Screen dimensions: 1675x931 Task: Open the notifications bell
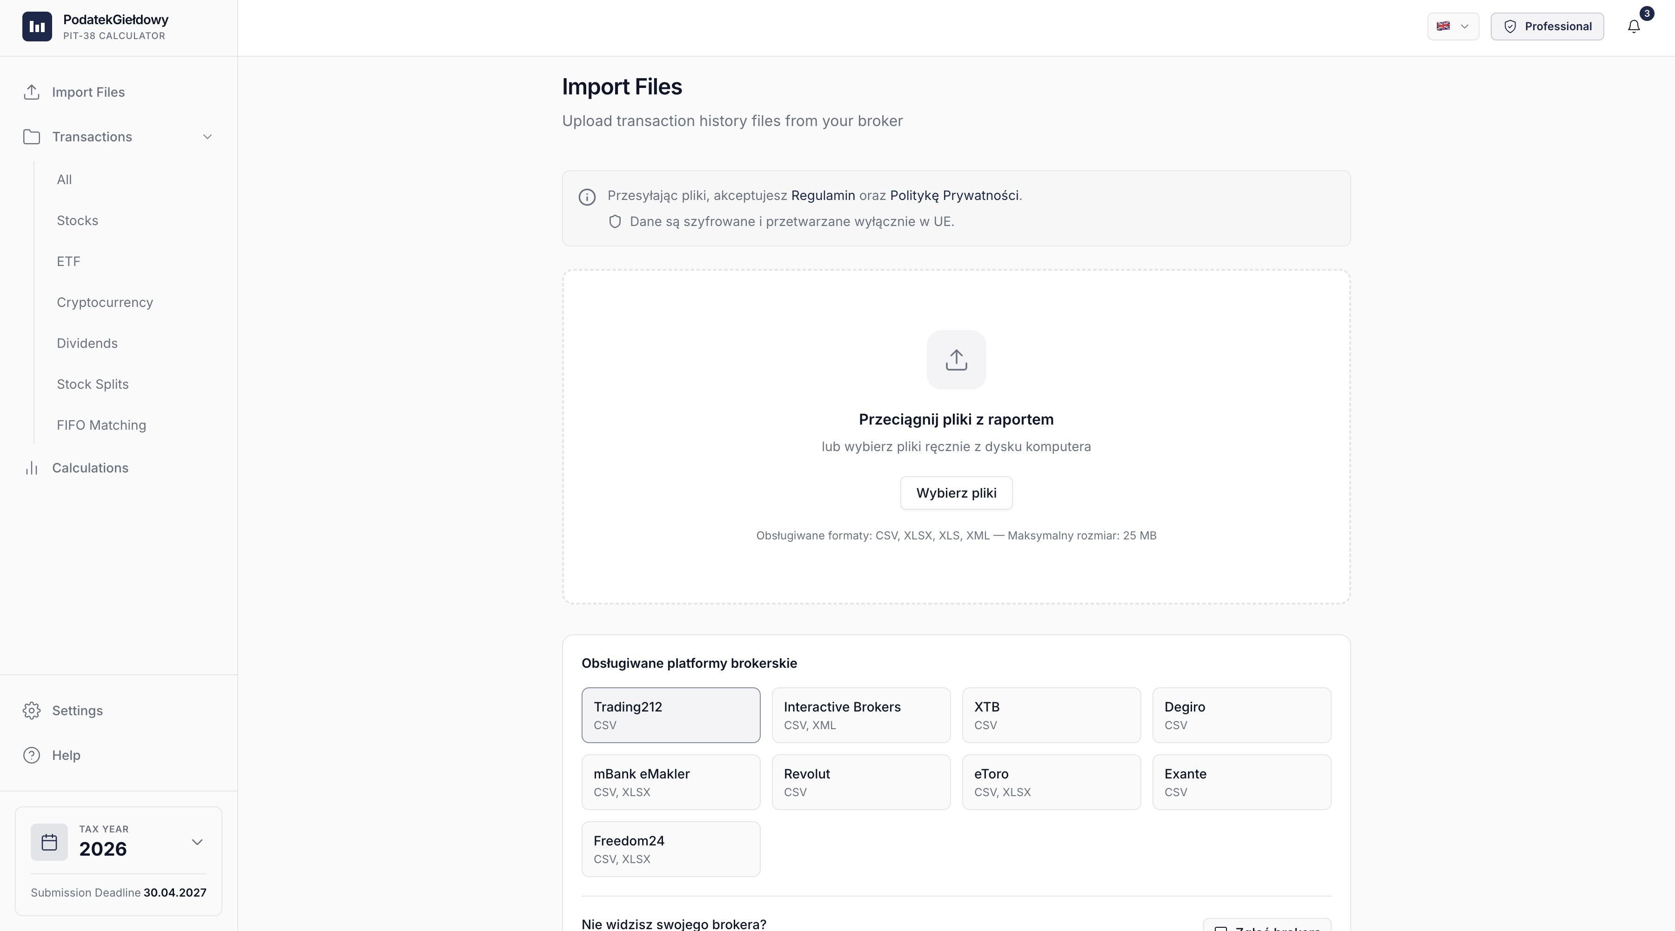[1634, 27]
